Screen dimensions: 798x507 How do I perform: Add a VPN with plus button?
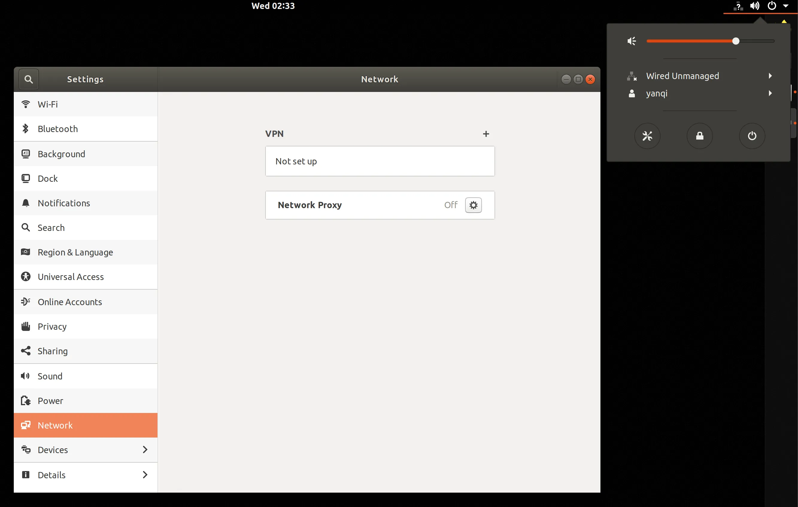[486, 134]
